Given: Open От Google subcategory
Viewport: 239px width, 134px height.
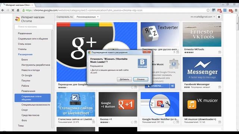Looking at the screenshot, I should (27, 75).
